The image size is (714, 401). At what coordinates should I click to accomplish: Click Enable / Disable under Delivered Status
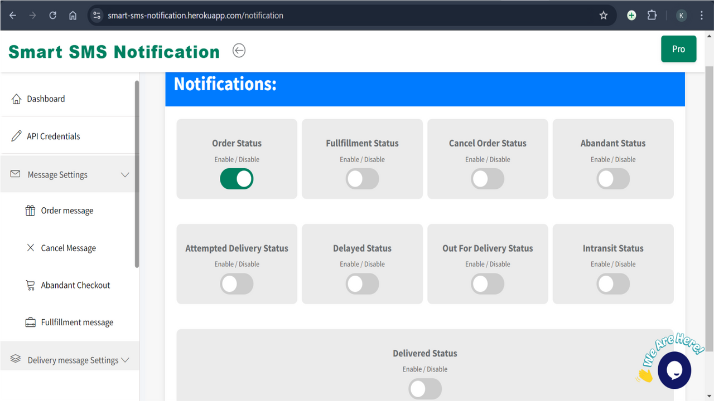pyautogui.click(x=425, y=369)
